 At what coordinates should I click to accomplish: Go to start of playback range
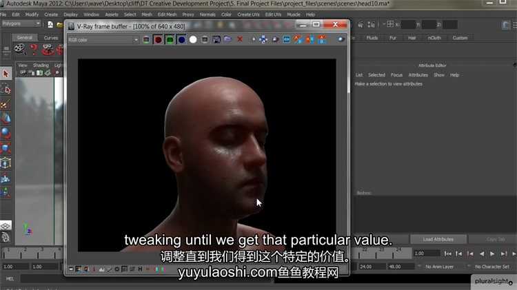pos(448,253)
